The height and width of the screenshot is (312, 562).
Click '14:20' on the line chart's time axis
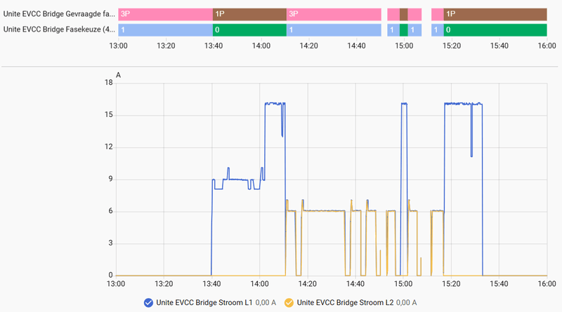[307, 284]
